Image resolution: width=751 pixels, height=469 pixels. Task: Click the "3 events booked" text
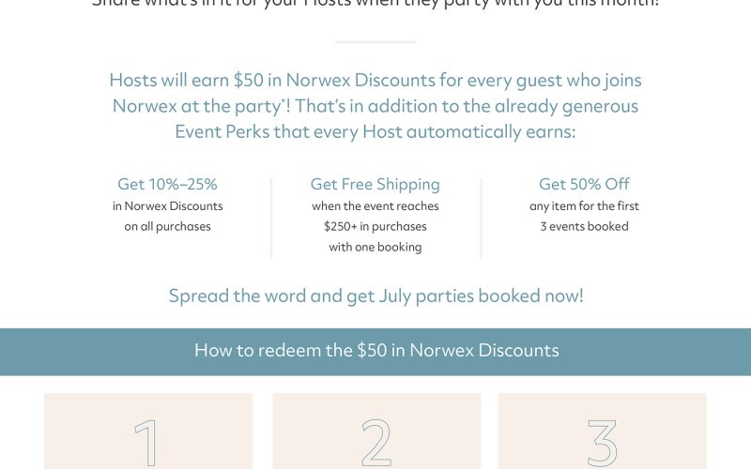pyautogui.click(x=584, y=226)
